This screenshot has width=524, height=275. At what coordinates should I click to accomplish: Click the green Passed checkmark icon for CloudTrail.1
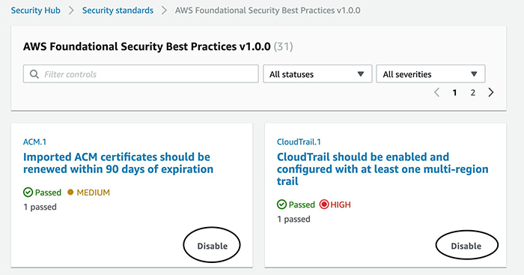pyautogui.click(x=281, y=205)
